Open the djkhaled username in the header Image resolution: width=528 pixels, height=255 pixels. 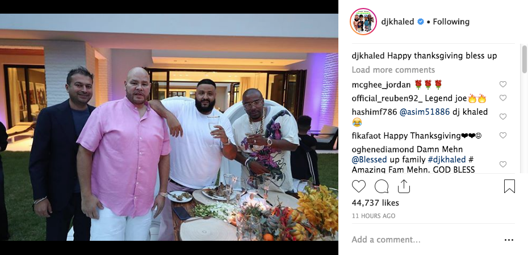point(397,22)
